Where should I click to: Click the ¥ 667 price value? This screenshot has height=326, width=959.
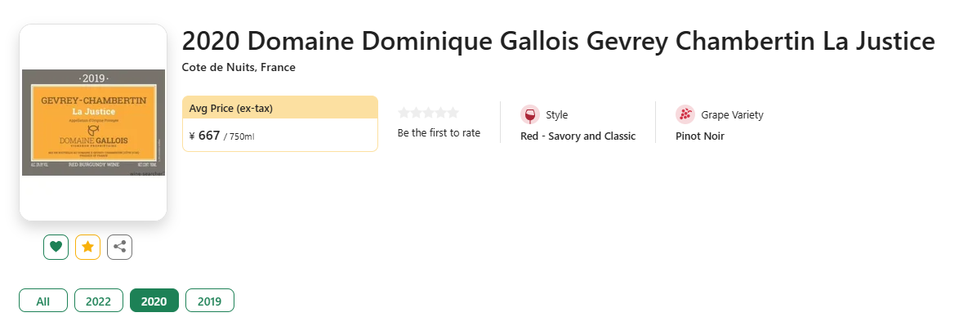204,136
